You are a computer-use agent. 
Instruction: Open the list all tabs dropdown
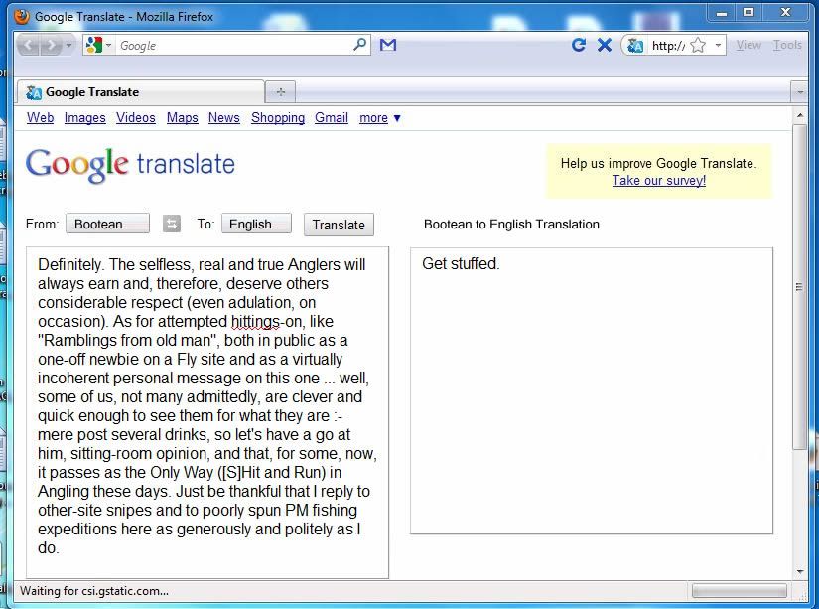800,93
